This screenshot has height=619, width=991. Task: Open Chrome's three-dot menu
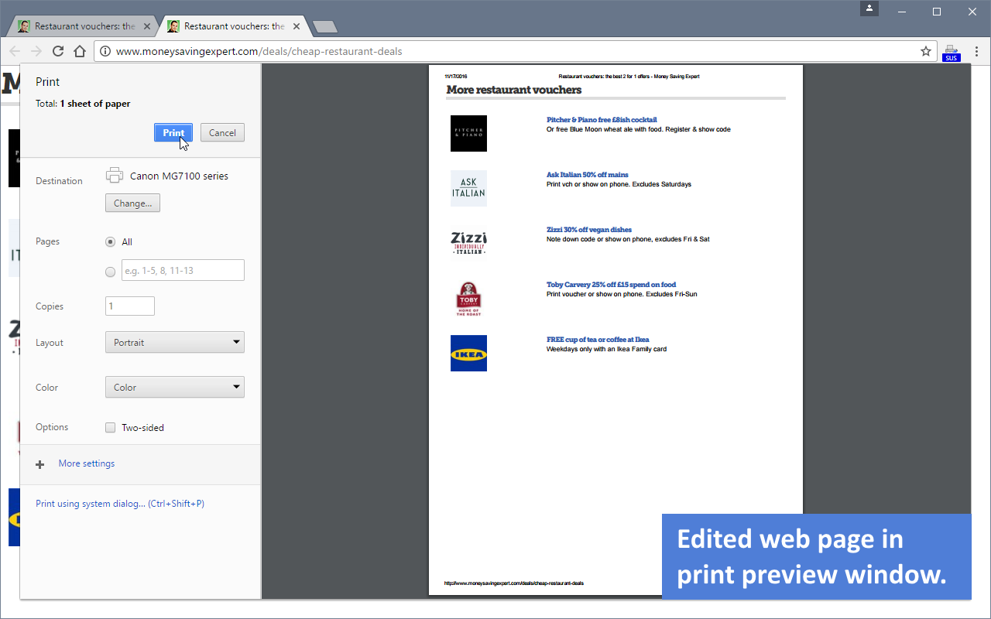coord(976,52)
